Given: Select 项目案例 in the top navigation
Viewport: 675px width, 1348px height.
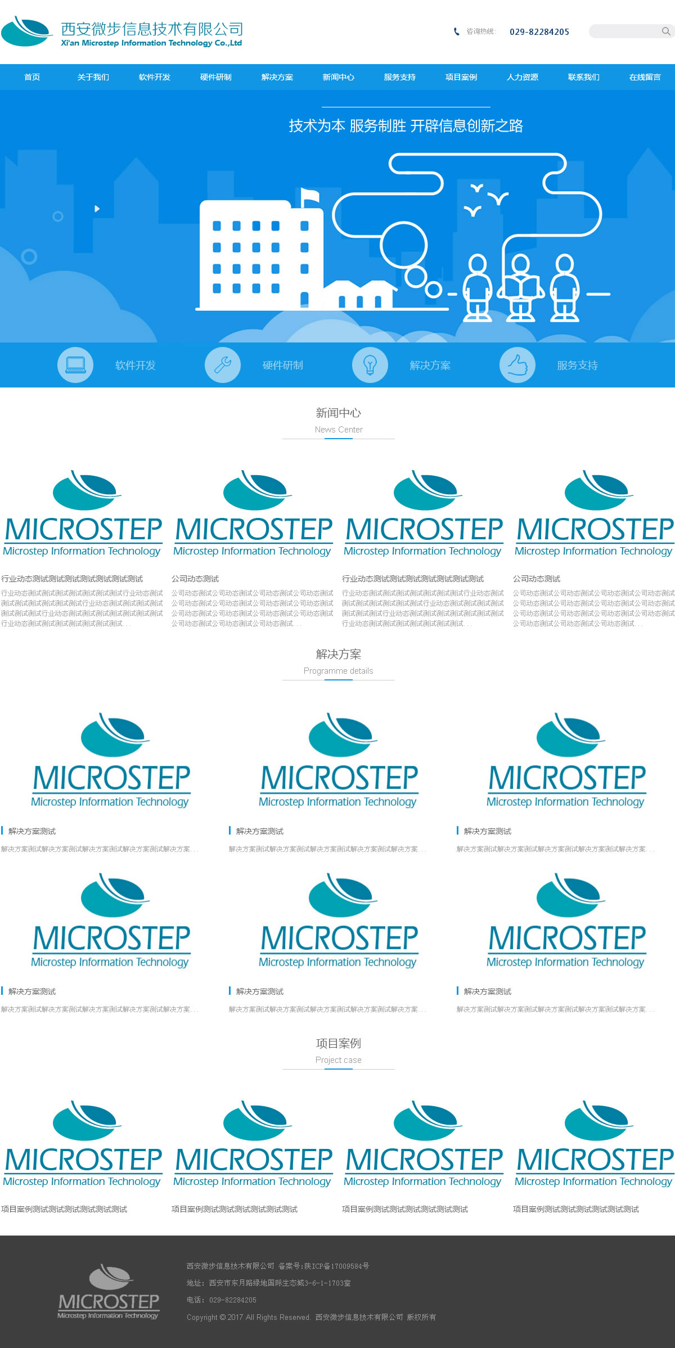Looking at the screenshot, I should 461,77.
